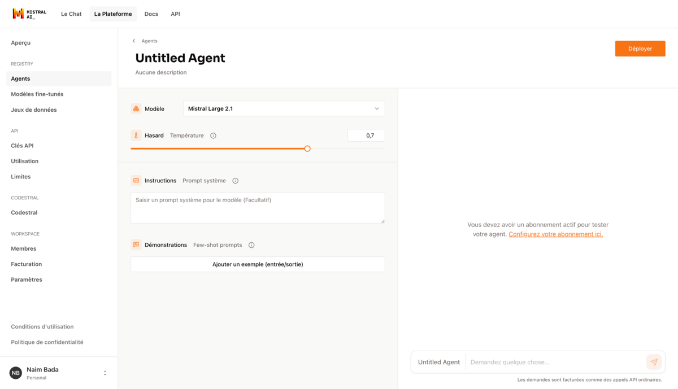
Task: Click the temperature value field showing 0,7
Action: point(366,136)
